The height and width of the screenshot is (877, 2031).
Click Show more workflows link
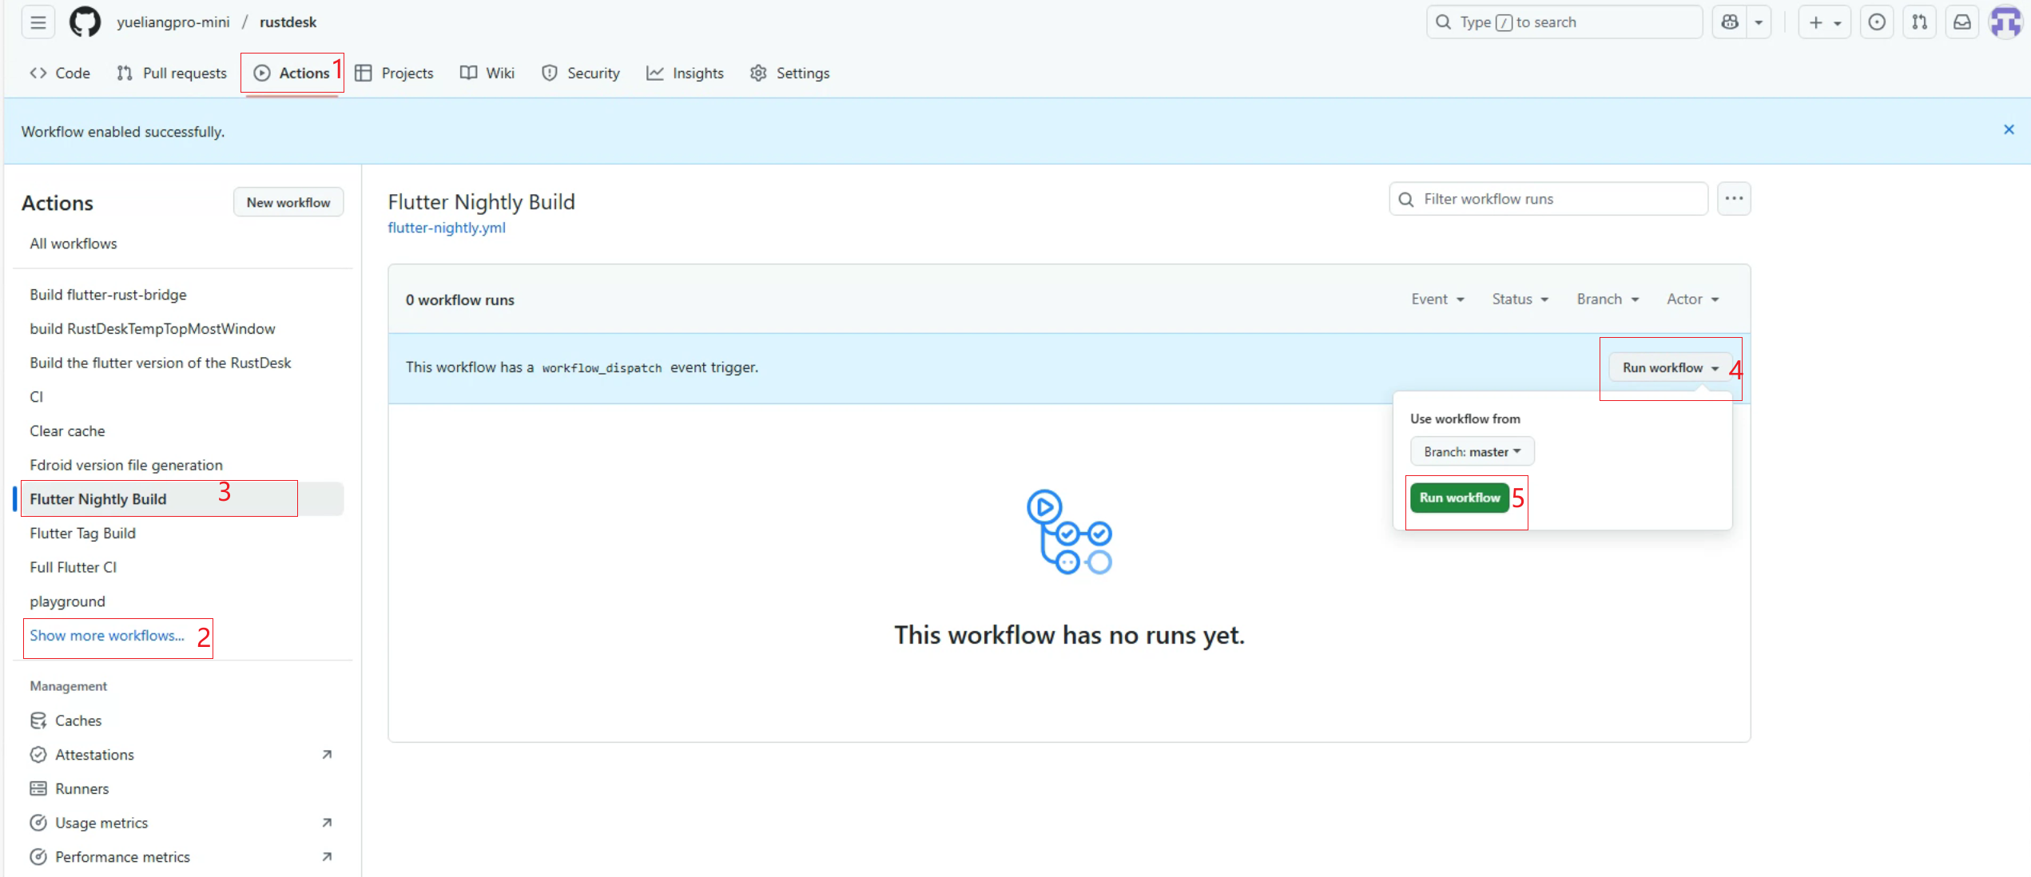(x=107, y=636)
